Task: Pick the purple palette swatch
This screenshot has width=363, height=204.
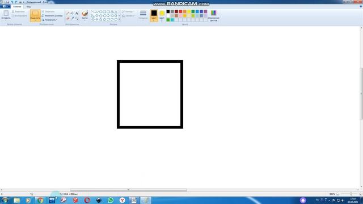Action: tap(205, 11)
